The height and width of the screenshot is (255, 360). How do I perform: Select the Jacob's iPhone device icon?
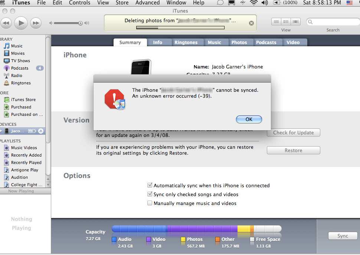[x=7, y=131]
